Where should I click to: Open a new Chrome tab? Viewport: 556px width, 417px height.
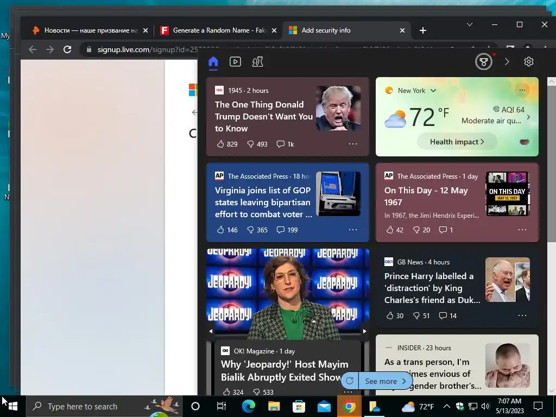coord(422,30)
